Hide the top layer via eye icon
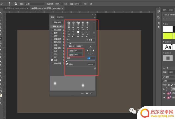The width and height of the screenshot is (175, 119). pos(164,89)
